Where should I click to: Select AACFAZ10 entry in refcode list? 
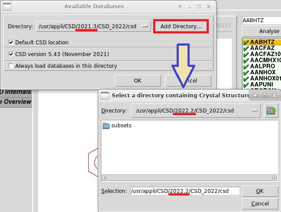(x=262, y=54)
